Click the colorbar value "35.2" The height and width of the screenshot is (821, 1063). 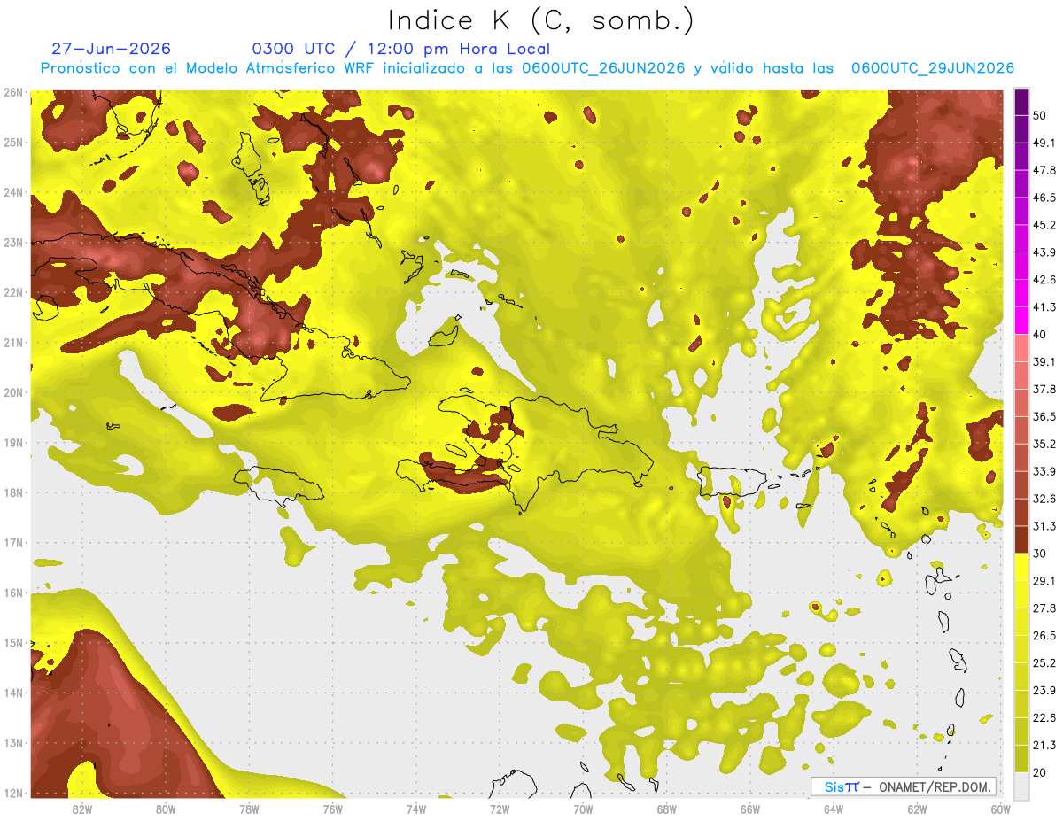pos(1044,444)
